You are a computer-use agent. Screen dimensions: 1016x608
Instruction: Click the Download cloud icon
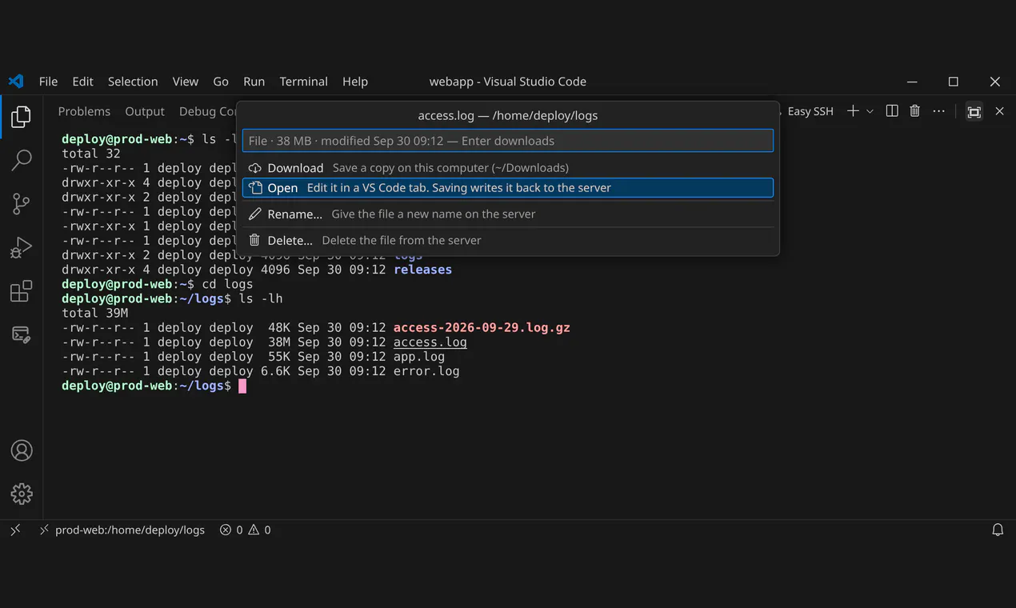(x=254, y=168)
